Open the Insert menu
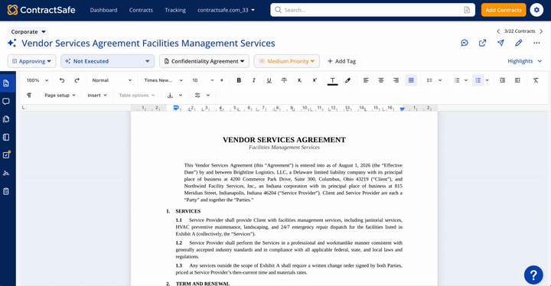This screenshot has height=286, width=551. click(x=97, y=96)
